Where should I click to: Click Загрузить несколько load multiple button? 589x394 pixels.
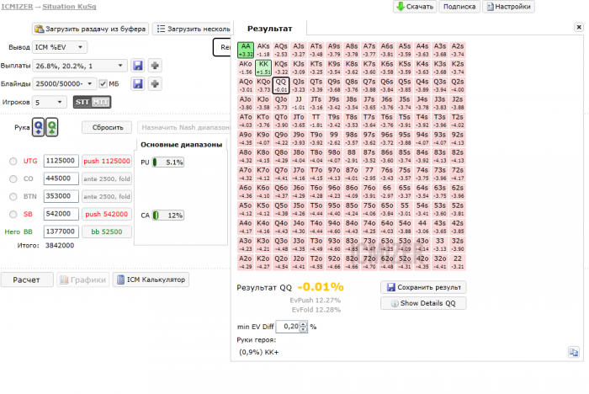[x=194, y=29]
